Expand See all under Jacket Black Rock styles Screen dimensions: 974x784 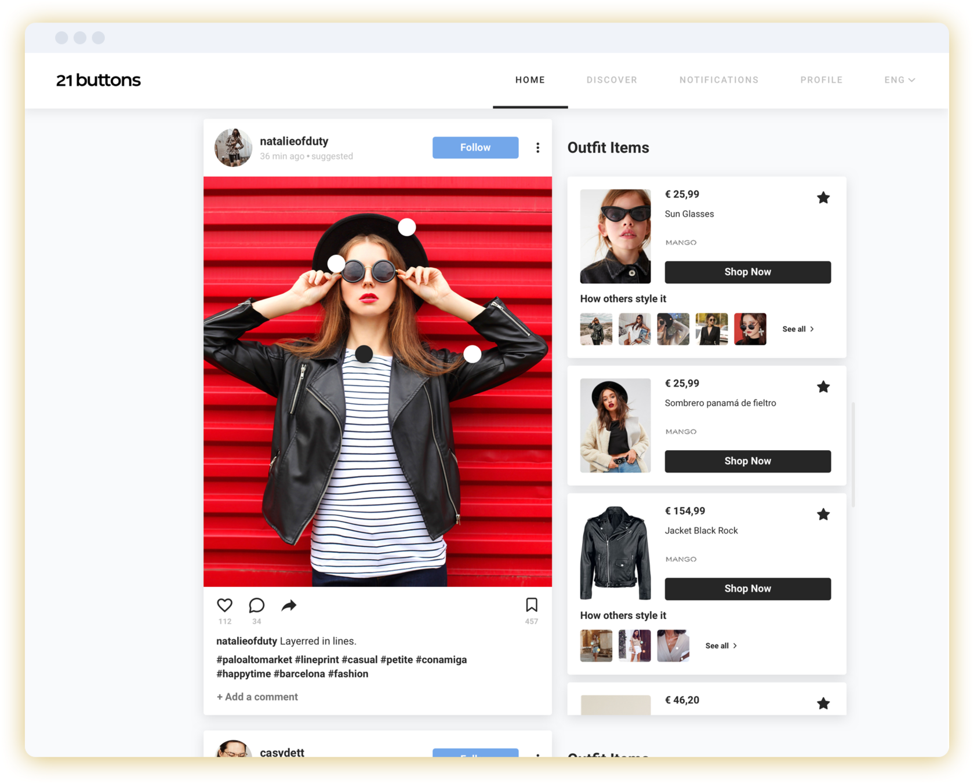(721, 646)
